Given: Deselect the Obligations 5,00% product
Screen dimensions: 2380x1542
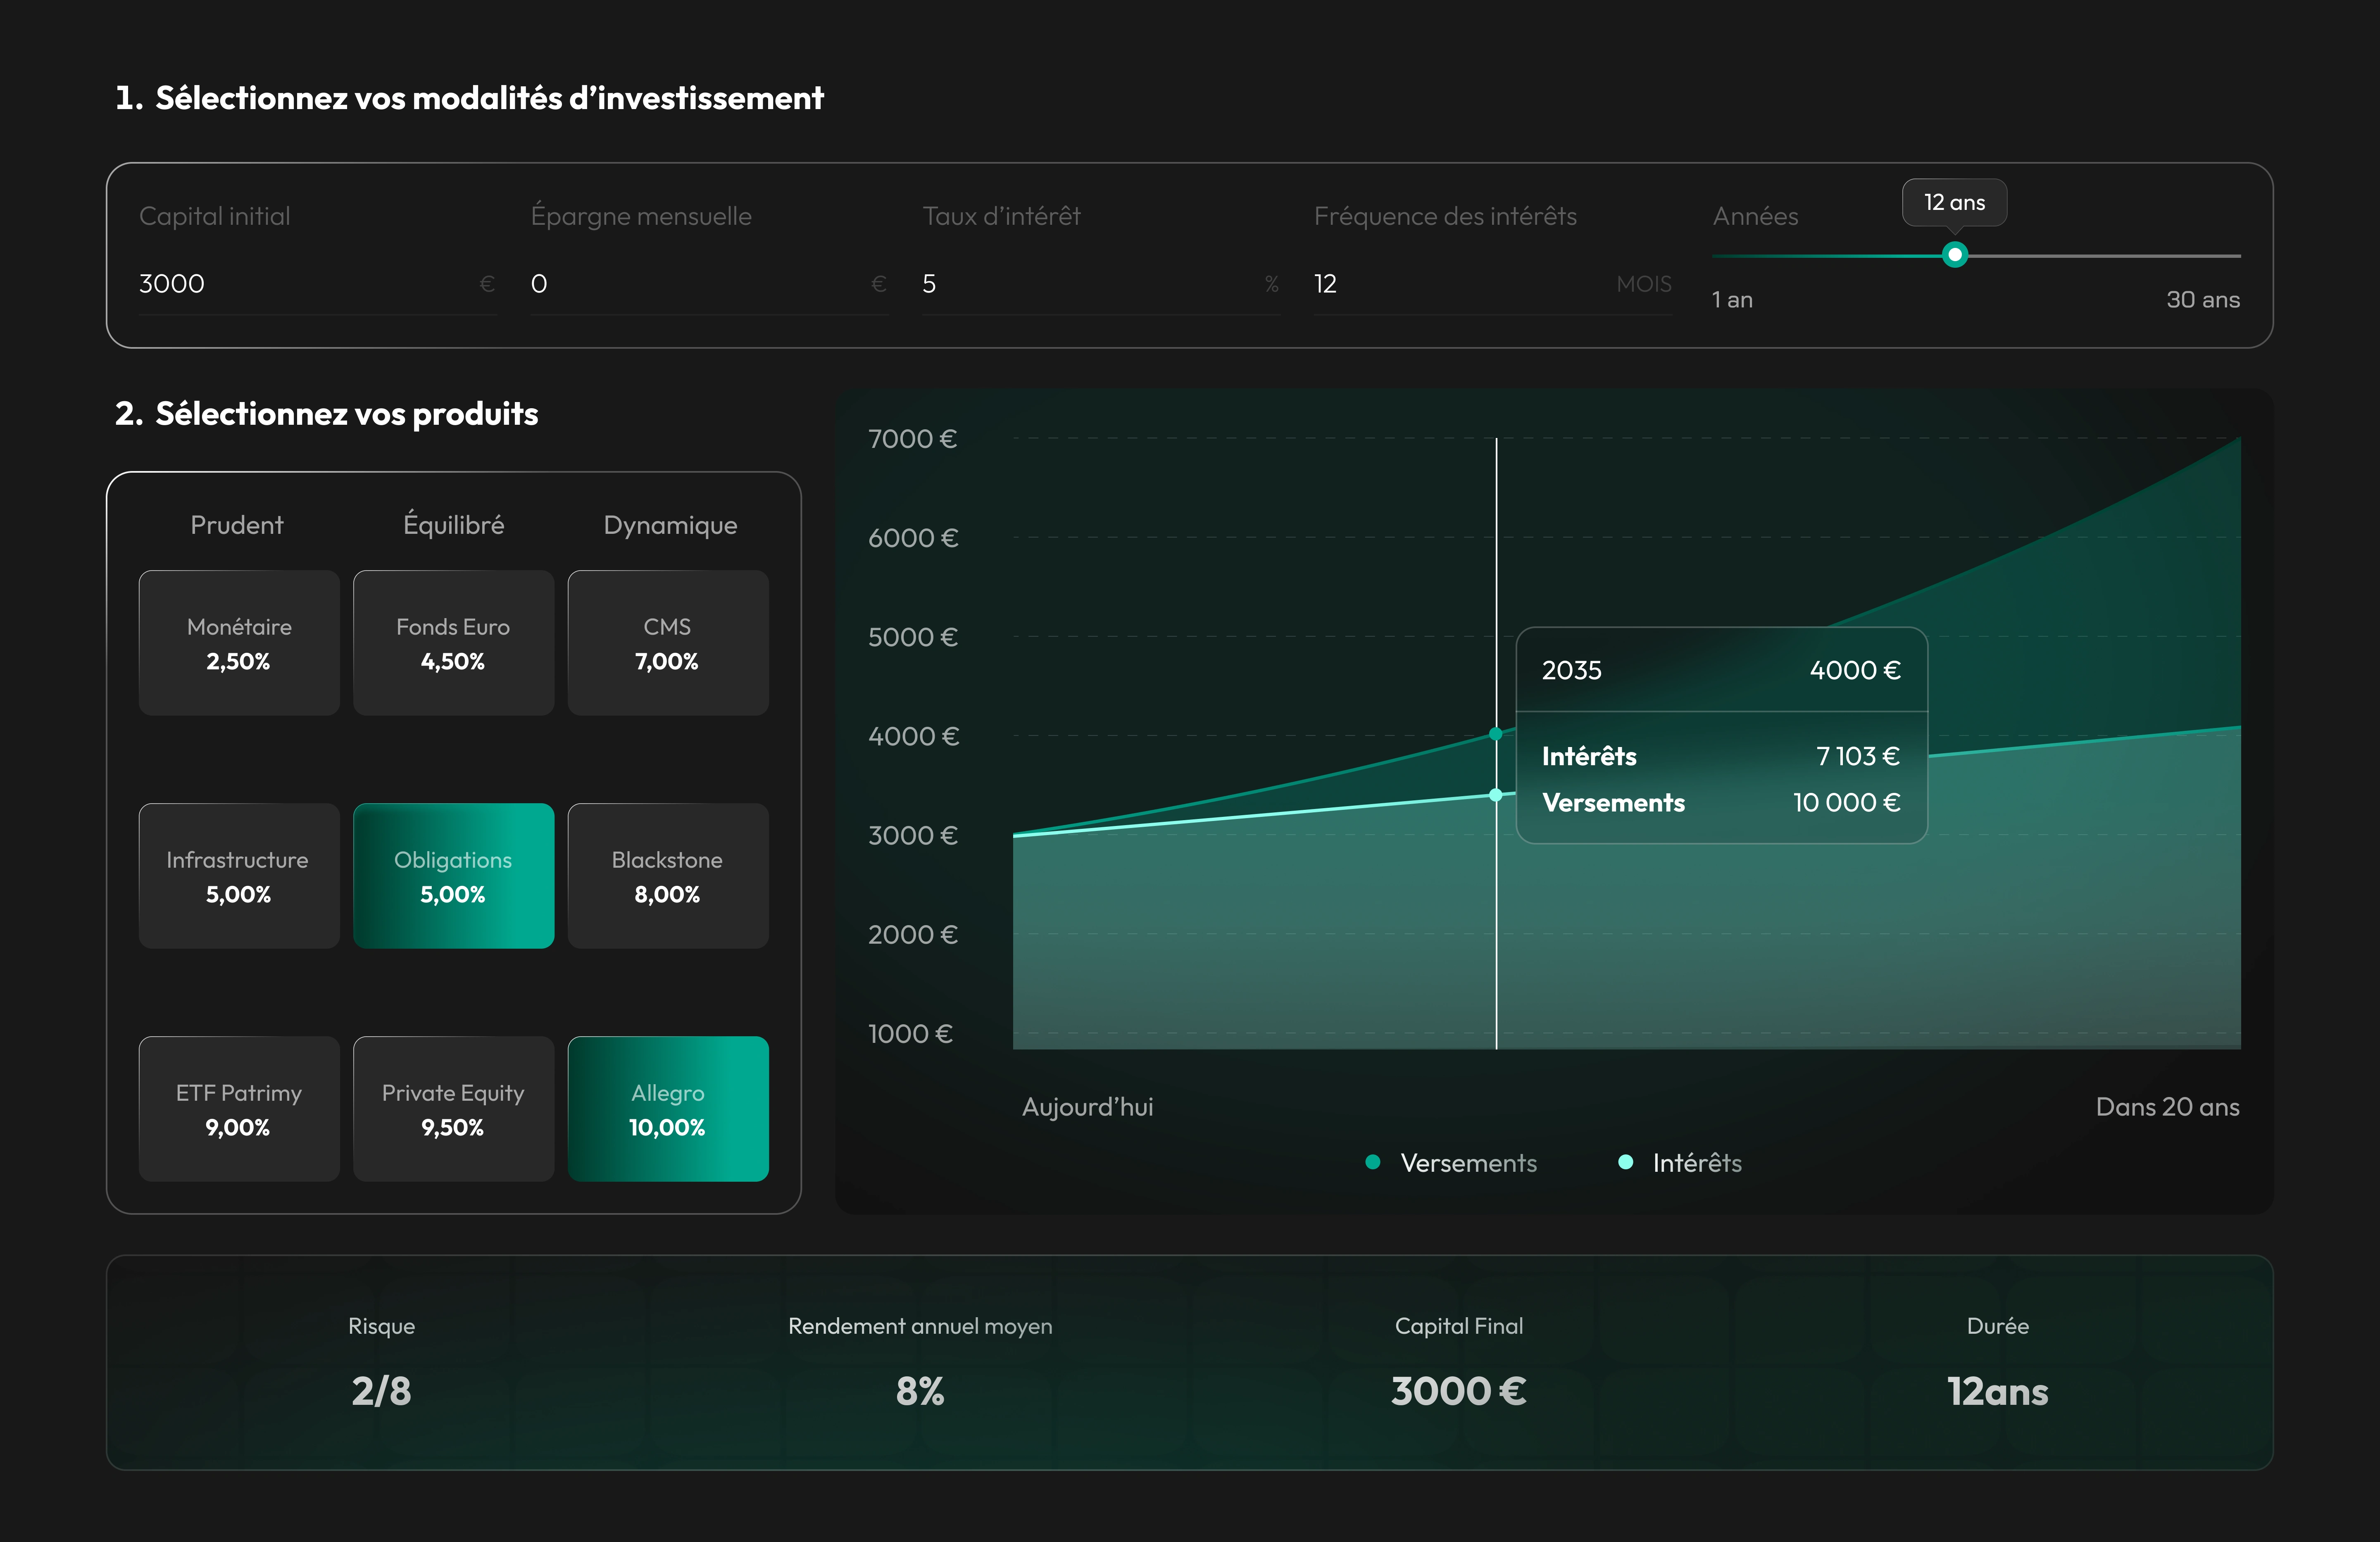Looking at the screenshot, I should (453, 876).
